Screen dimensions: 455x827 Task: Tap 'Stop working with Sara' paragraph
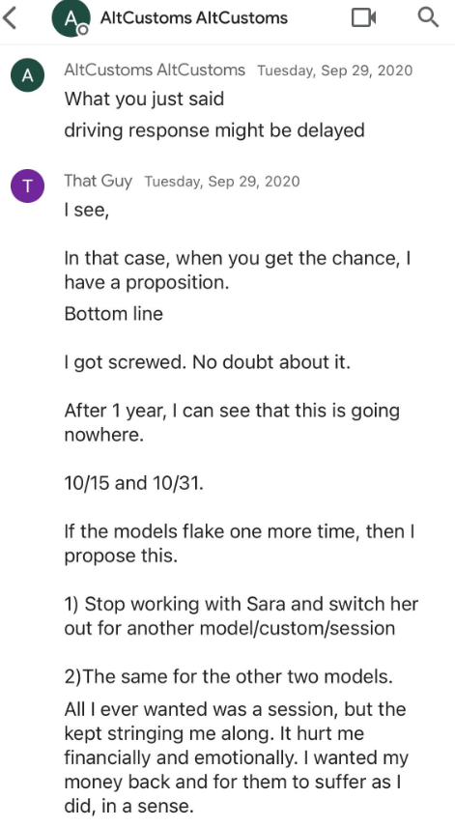click(x=241, y=616)
